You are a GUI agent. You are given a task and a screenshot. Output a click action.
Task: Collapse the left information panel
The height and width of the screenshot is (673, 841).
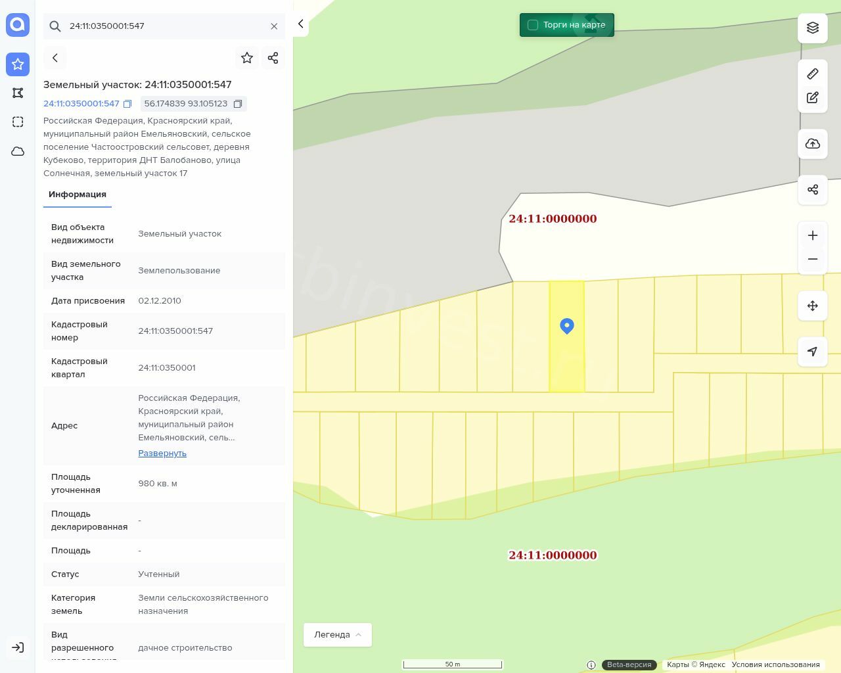click(301, 24)
